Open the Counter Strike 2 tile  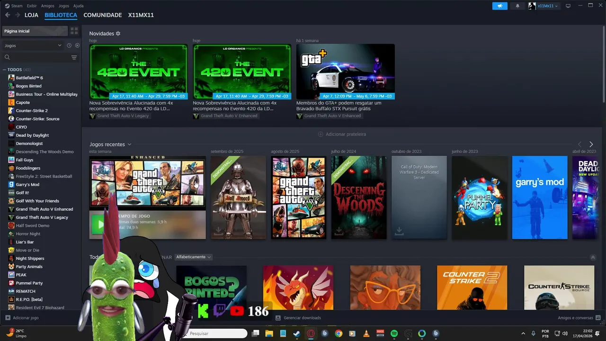(x=472, y=287)
